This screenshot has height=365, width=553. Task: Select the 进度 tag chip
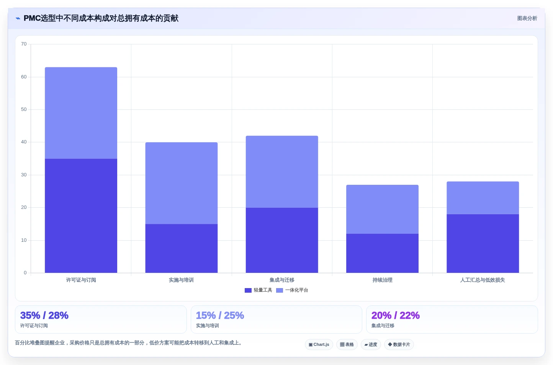(371, 344)
